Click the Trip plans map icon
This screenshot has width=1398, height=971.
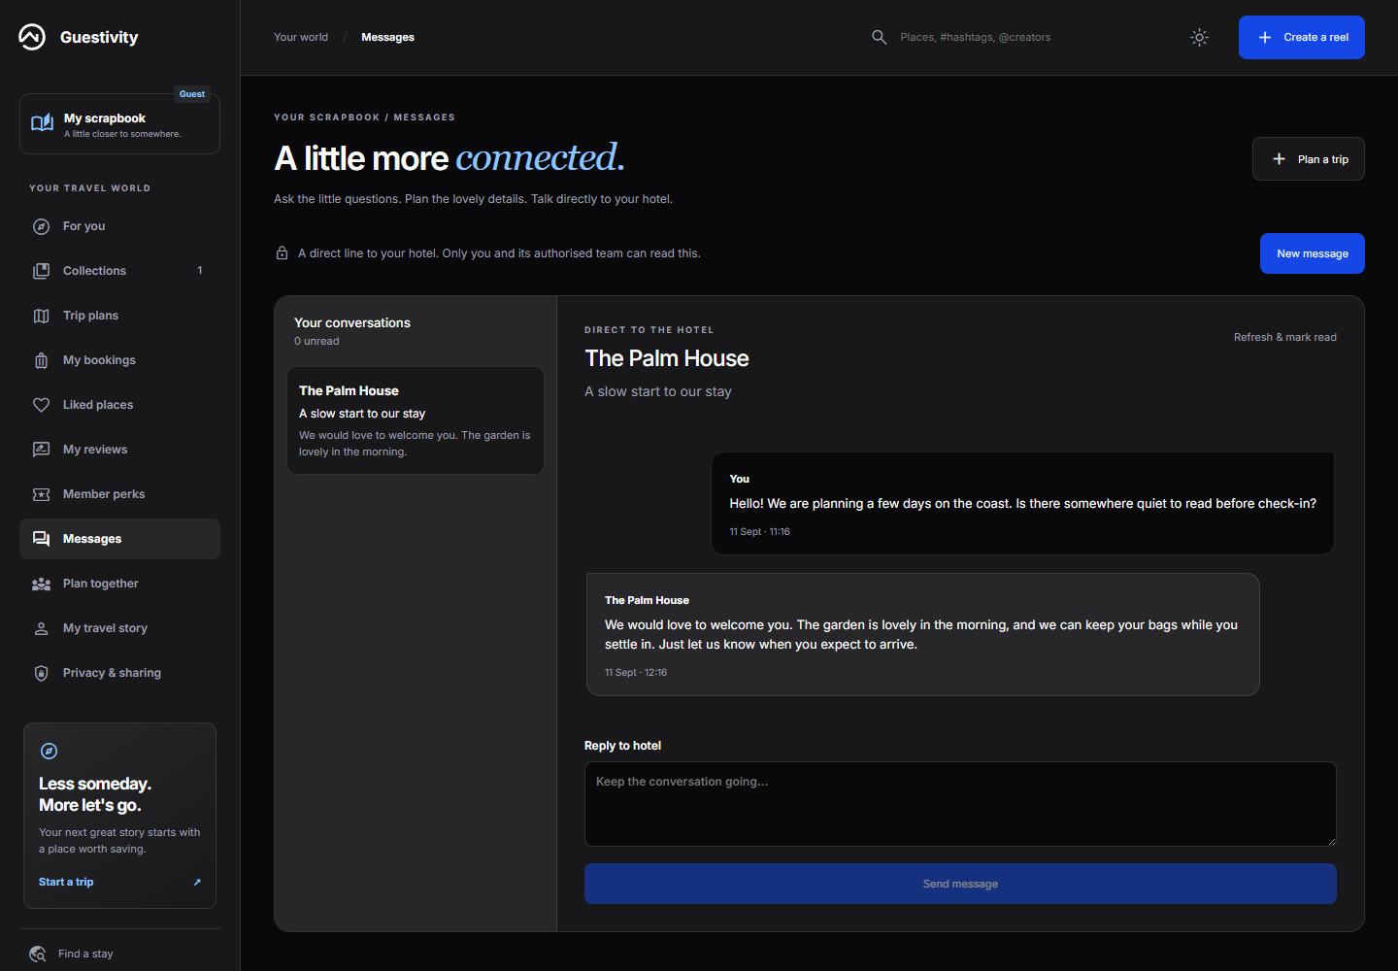tap(41, 316)
